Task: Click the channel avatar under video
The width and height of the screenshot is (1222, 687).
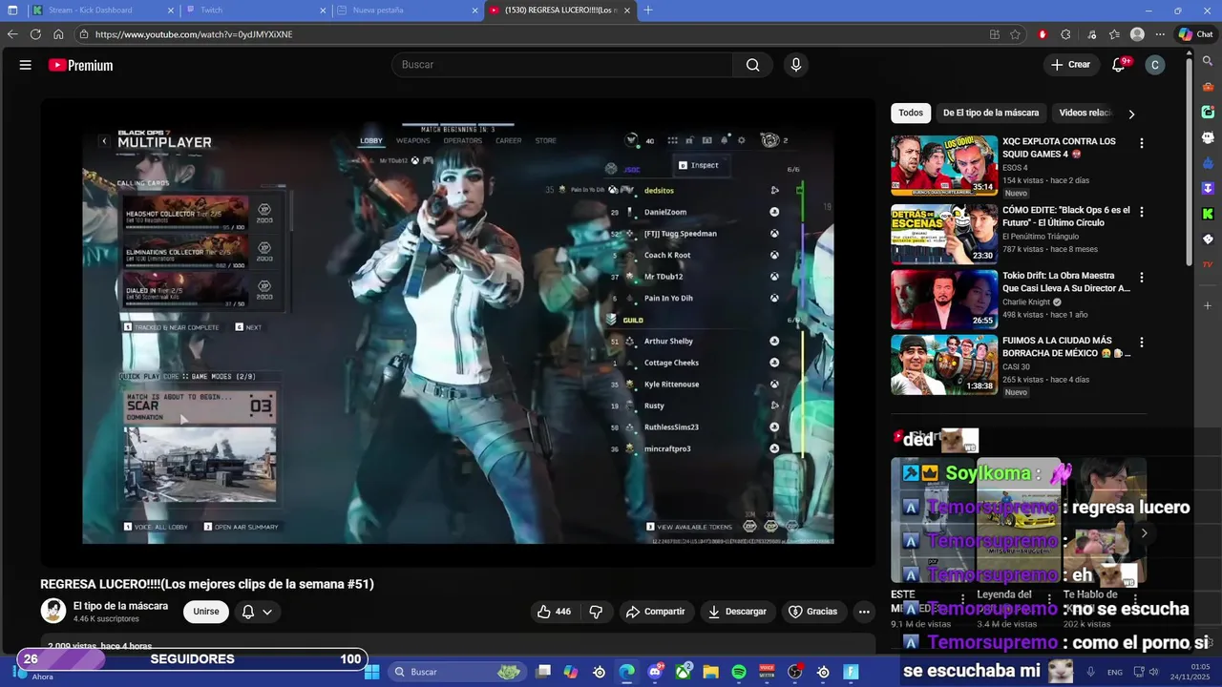Action: 53,612
